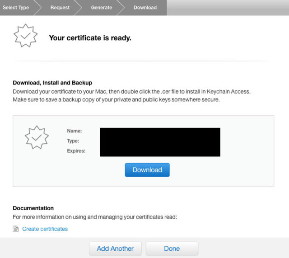Click the Name: label

pos(75,131)
